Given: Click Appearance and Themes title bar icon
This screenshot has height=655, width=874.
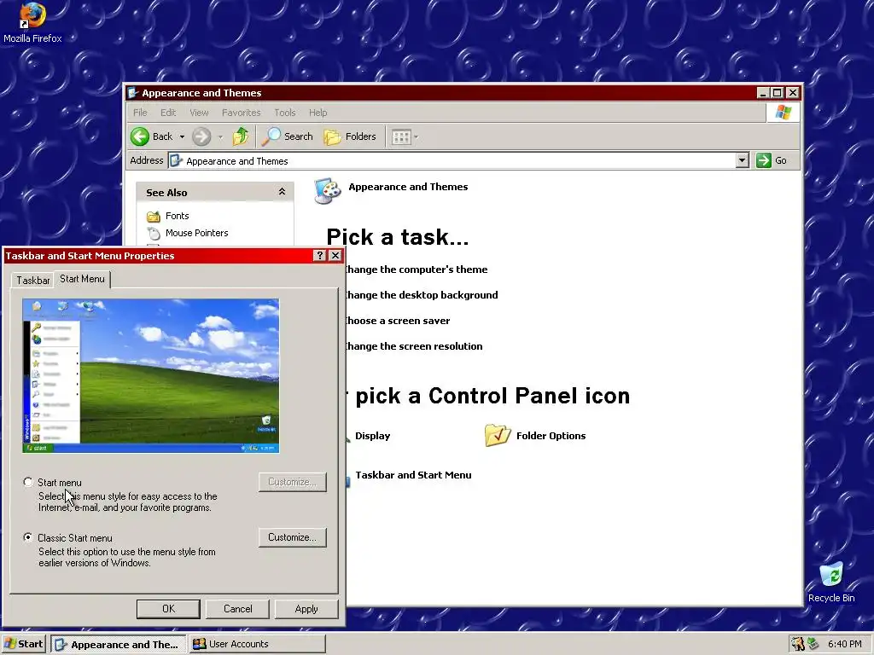Looking at the screenshot, I should pyautogui.click(x=132, y=92).
